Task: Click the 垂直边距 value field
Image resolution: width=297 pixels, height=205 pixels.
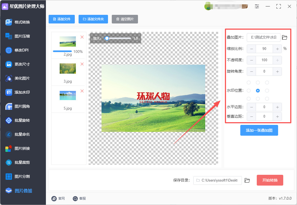Action: point(264,117)
